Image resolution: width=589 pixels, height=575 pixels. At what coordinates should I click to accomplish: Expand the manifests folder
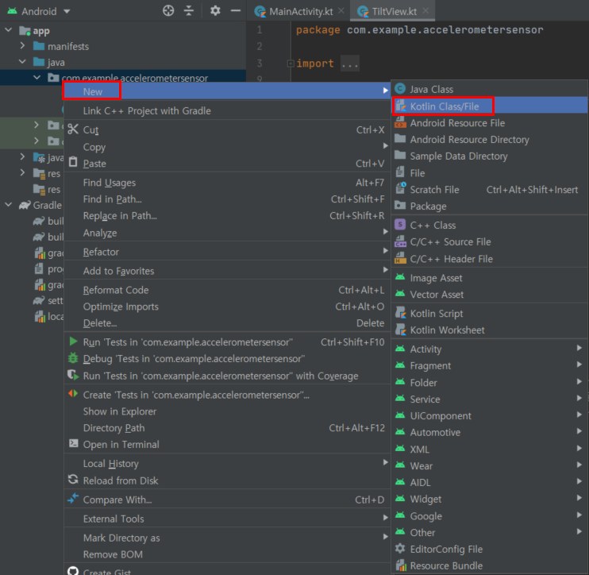point(22,46)
